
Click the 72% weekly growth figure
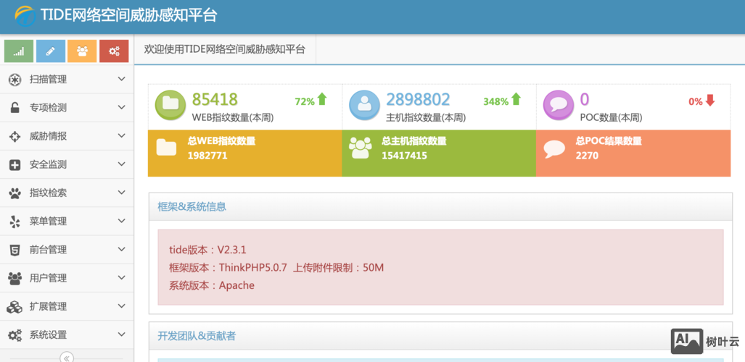(x=305, y=101)
